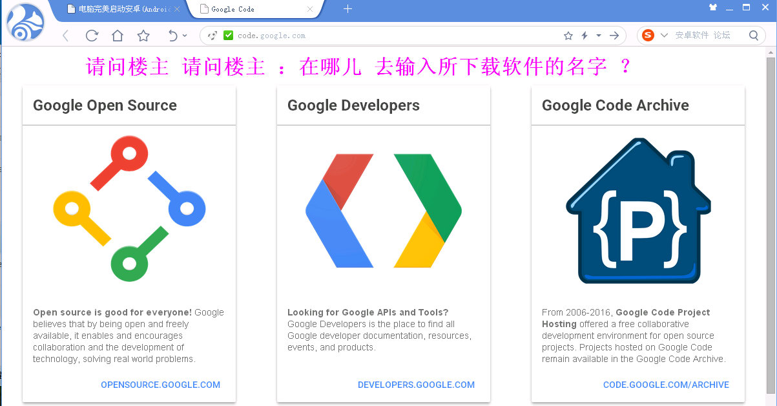Go back to the previous page

[x=65, y=36]
